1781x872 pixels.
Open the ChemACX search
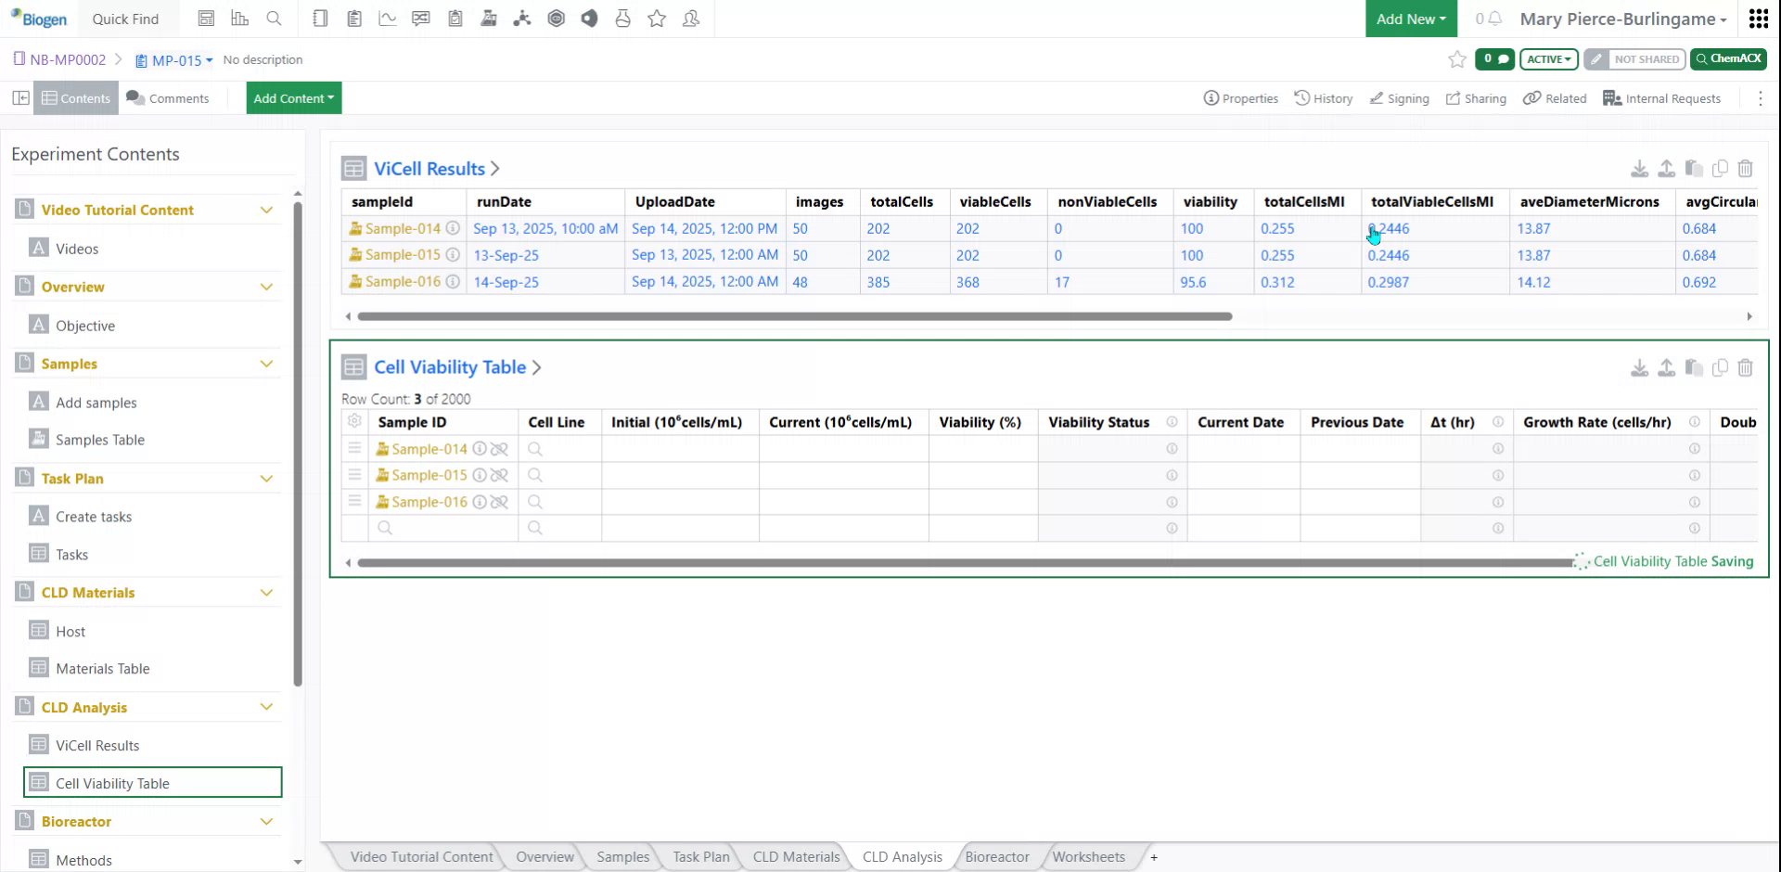1728,58
